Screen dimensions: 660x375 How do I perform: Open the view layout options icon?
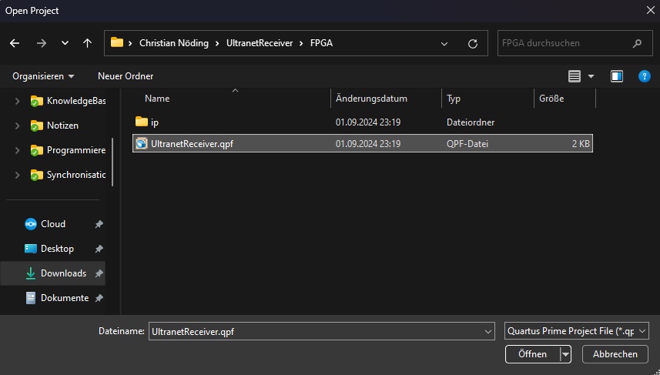(574, 76)
